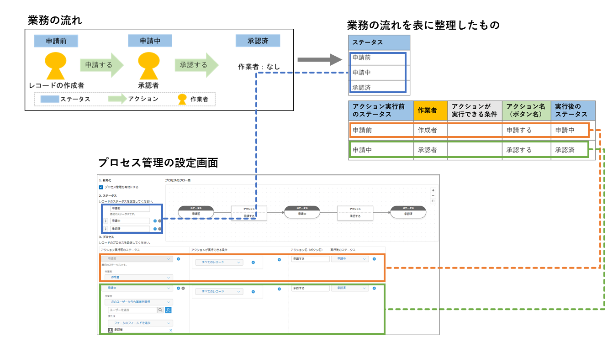Add a status below the 承認済 status field

pyautogui.click(x=155, y=229)
